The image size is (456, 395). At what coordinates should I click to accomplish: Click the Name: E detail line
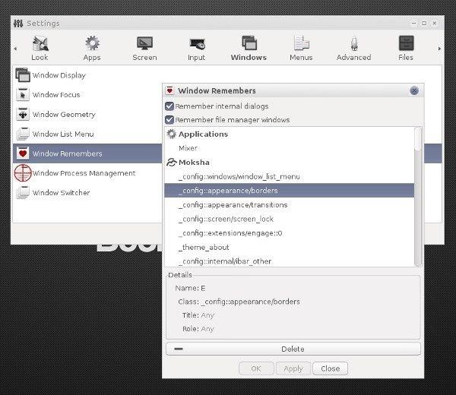click(190, 288)
